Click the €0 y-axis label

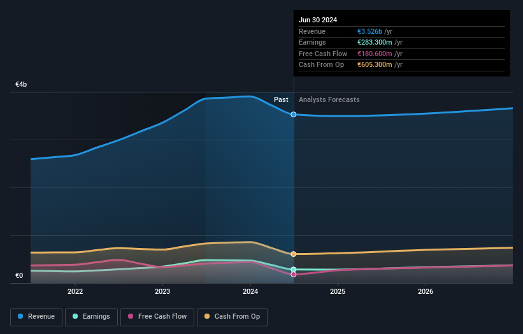(19, 275)
